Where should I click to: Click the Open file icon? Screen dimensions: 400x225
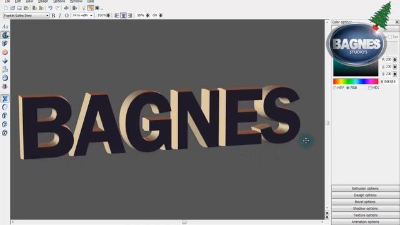tap(12, 8)
